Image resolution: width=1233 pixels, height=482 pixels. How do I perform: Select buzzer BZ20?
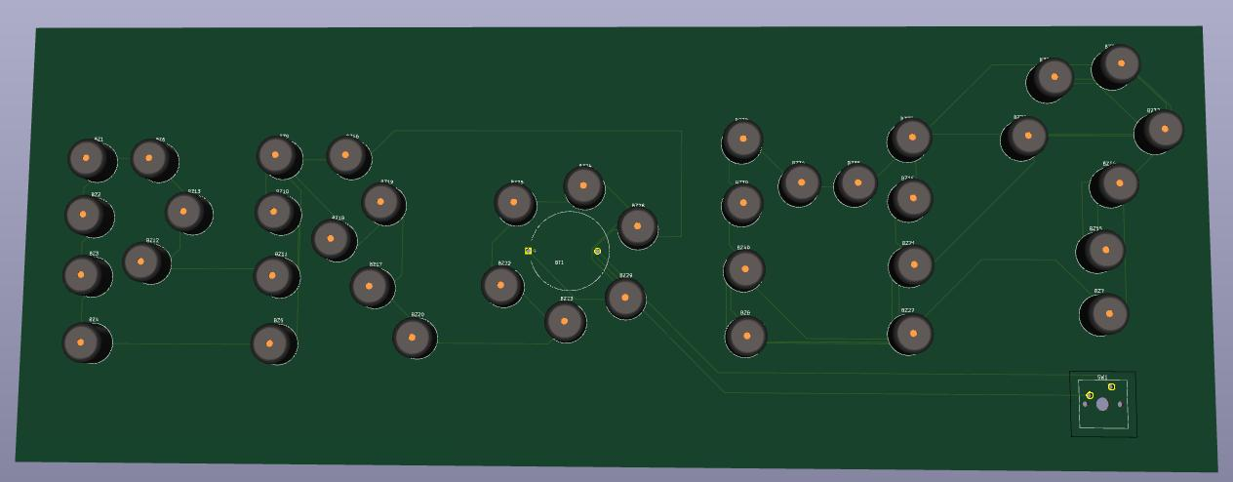tap(413, 337)
